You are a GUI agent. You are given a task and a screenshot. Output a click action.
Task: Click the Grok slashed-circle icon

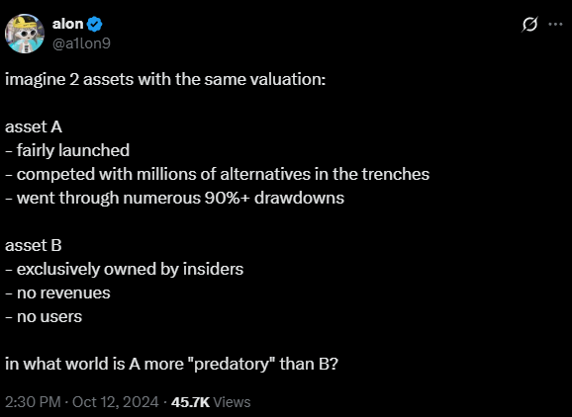tap(529, 25)
